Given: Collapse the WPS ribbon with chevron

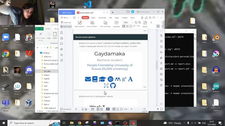Looking at the screenshot, I should point(161,17).
